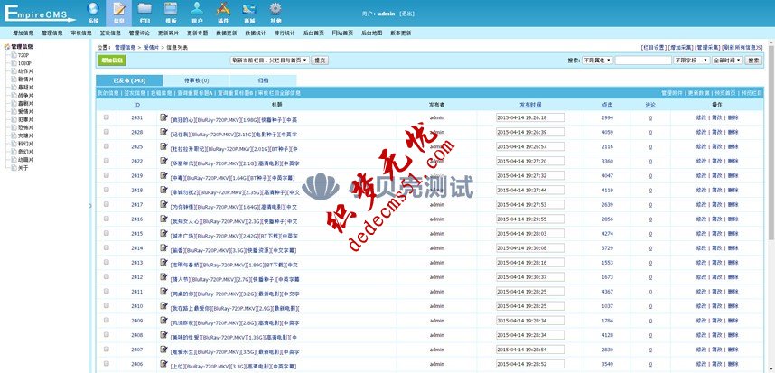Screen dimensions: 775x373
Task: Click the edit icon in row ID 2418
Action: pos(164,190)
